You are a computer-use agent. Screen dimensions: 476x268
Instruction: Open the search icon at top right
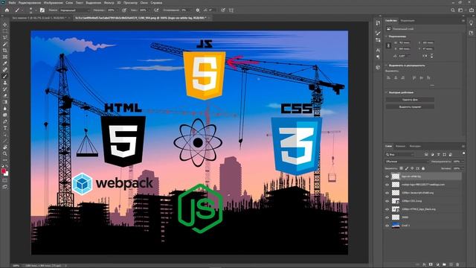453,10
